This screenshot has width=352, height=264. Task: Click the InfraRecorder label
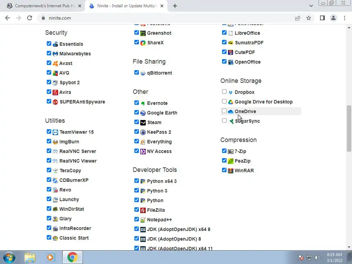pos(75,228)
